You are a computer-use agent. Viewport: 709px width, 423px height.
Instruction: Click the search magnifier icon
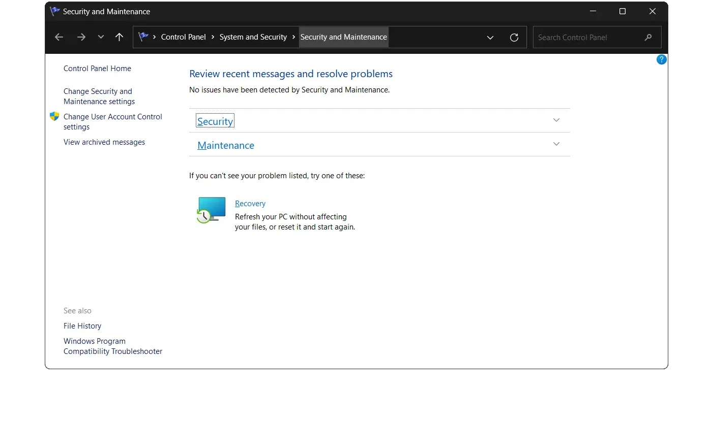click(648, 38)
